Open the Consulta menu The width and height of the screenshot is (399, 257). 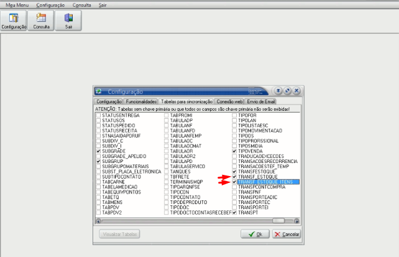(81, 5)
